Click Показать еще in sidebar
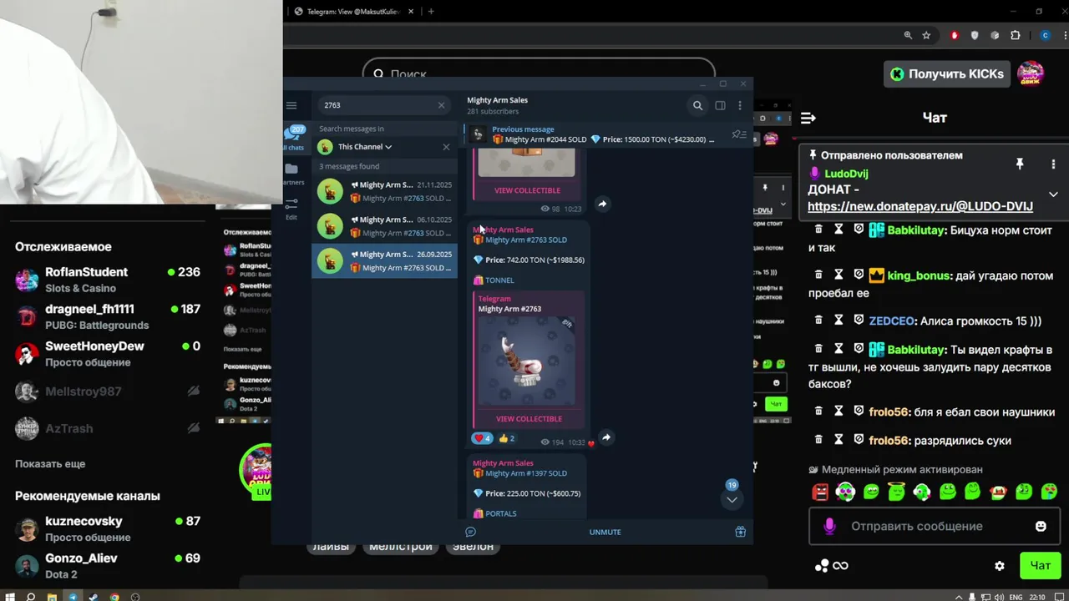1069x601 pixels. [x=50, y=464]
